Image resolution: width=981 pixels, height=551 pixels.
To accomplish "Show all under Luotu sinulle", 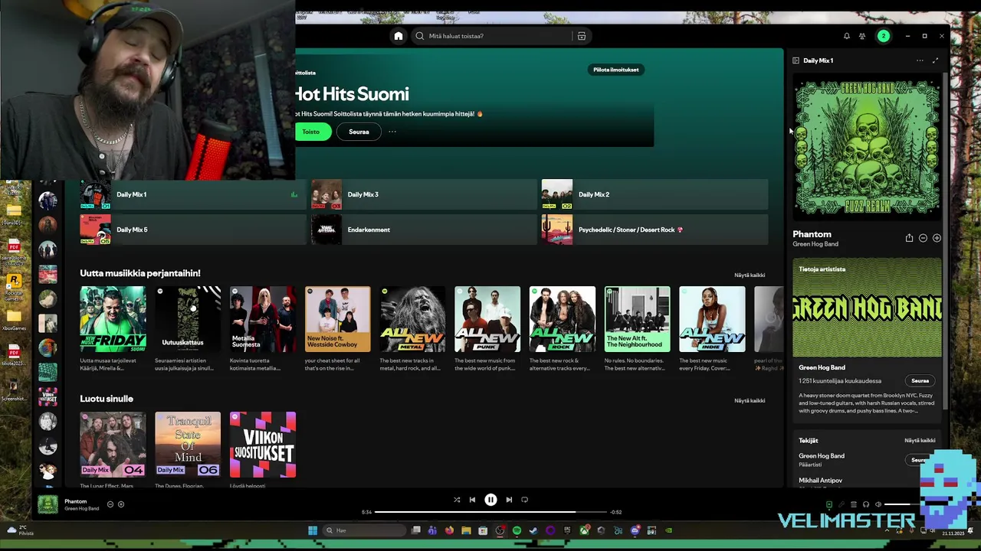I will click(x=750, y=401).
